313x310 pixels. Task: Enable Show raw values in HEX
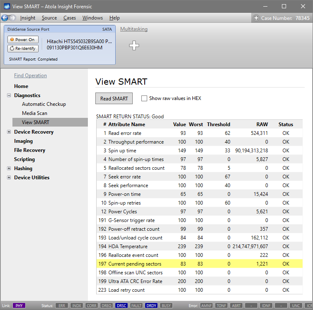(x=144, y=98)
